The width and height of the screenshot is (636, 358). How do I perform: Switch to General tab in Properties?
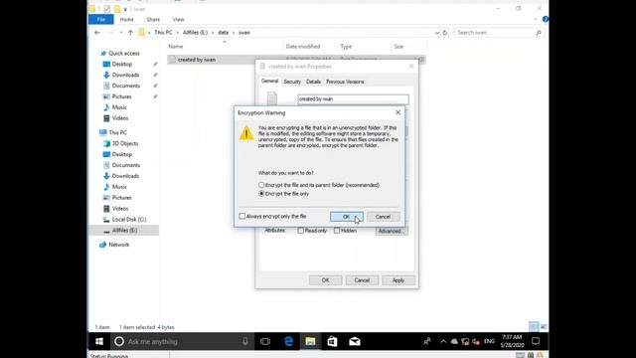269,82
